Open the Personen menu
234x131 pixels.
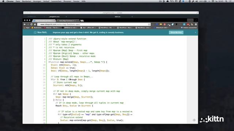pos(67,1)
